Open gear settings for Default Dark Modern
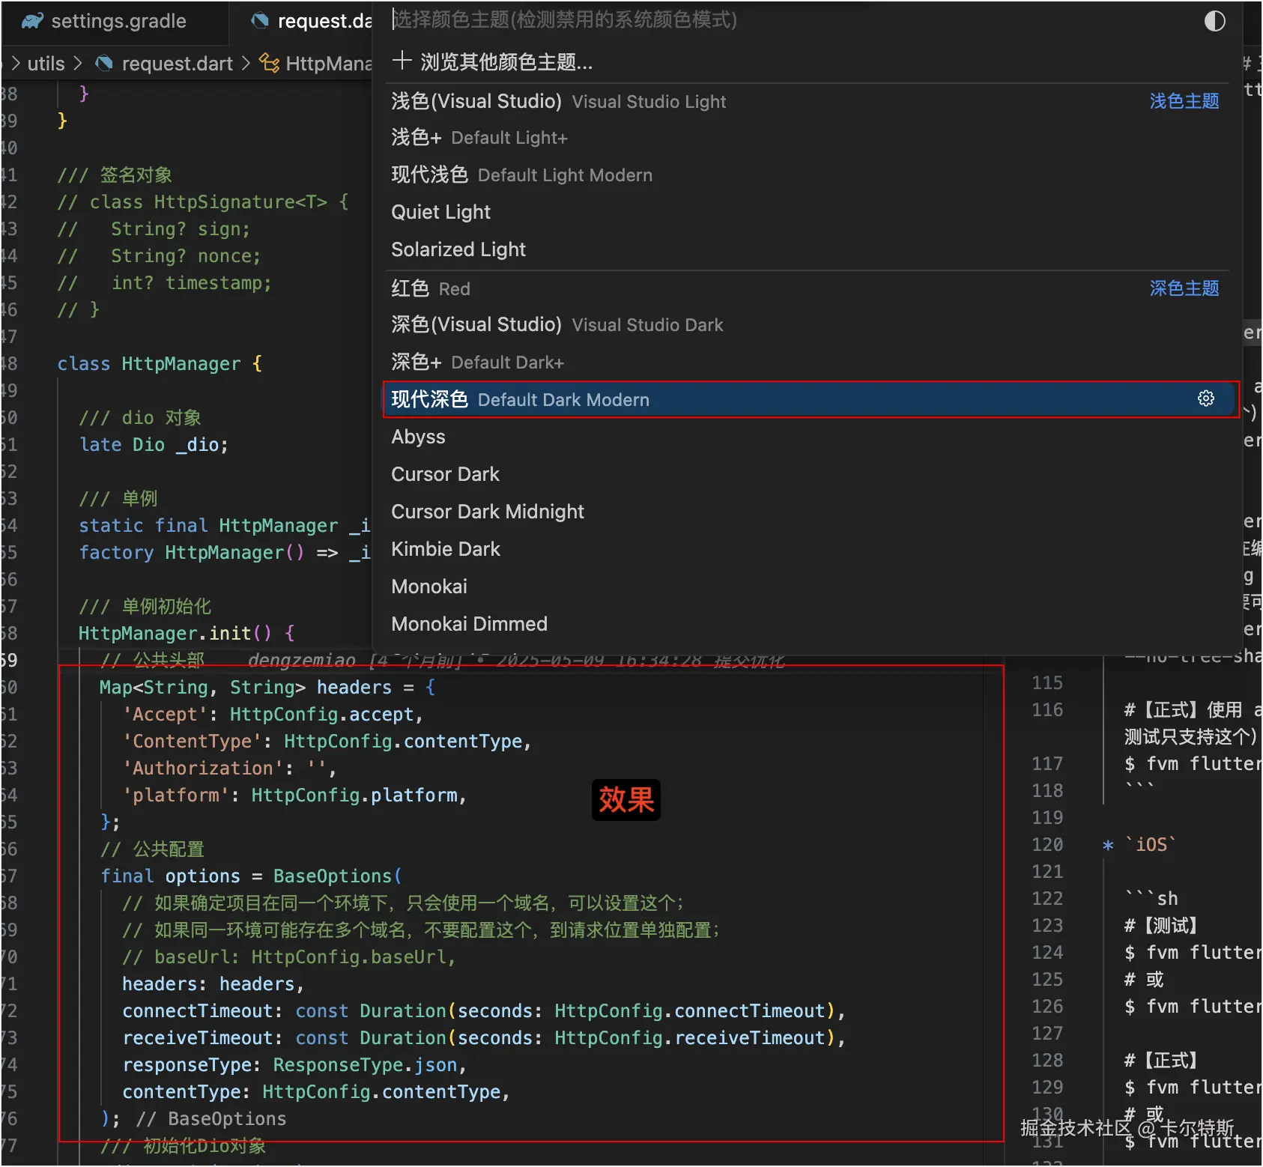The height and width of the screenshot is (1167, 1263). [x=1205, y=398]
